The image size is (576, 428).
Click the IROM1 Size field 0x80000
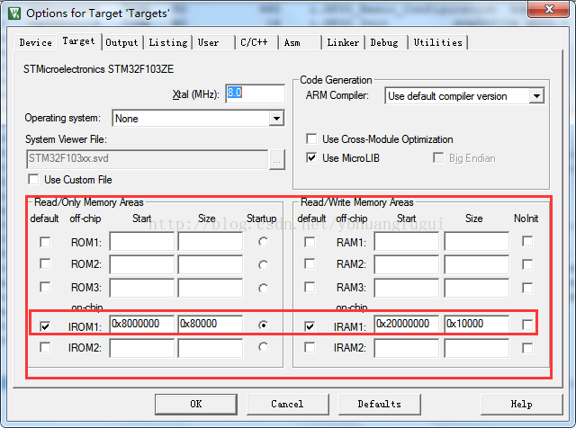tap(211, 324)
